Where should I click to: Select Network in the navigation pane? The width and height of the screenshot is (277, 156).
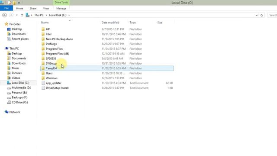(x=15, y=112)
